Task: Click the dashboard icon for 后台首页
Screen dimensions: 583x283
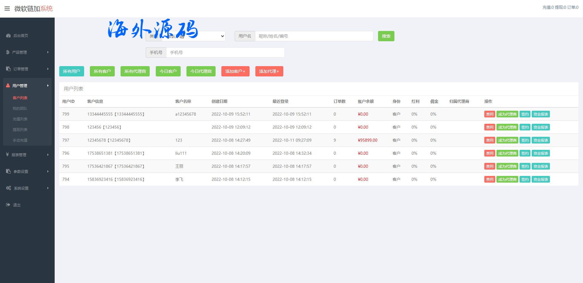Action: click(x=8, y=35)
